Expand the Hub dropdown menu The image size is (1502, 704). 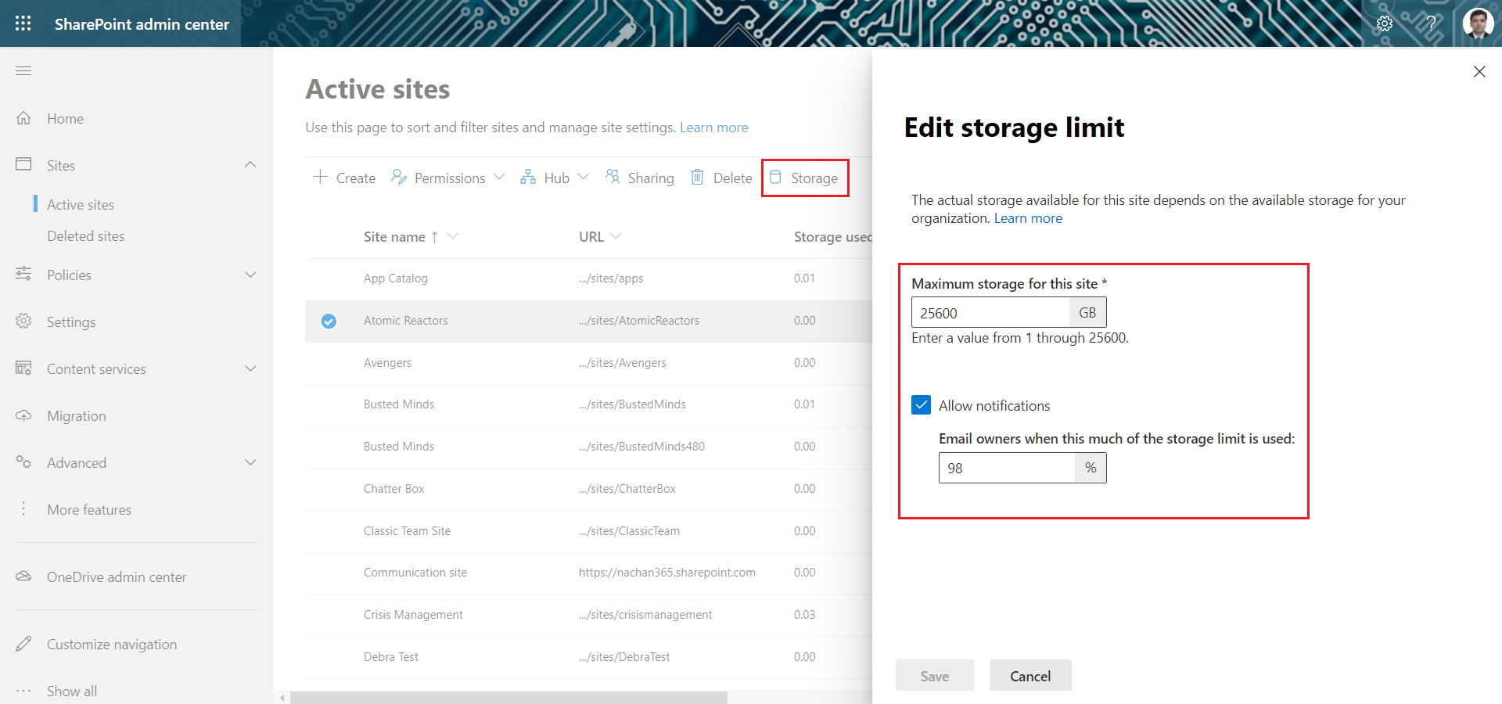tap(555, 178)
